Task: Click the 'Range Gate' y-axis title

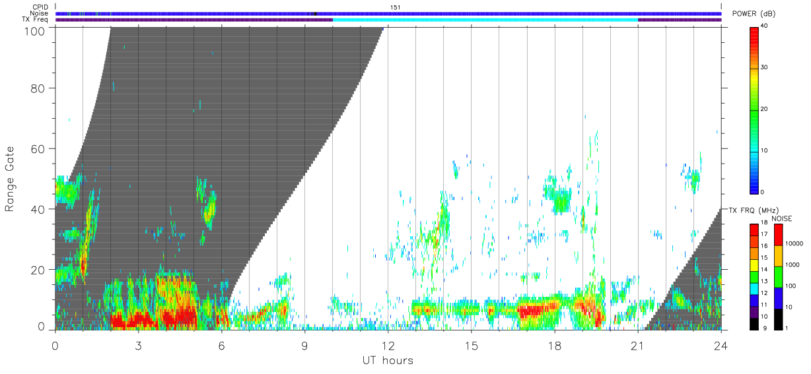Action: [x=10, y=179]
